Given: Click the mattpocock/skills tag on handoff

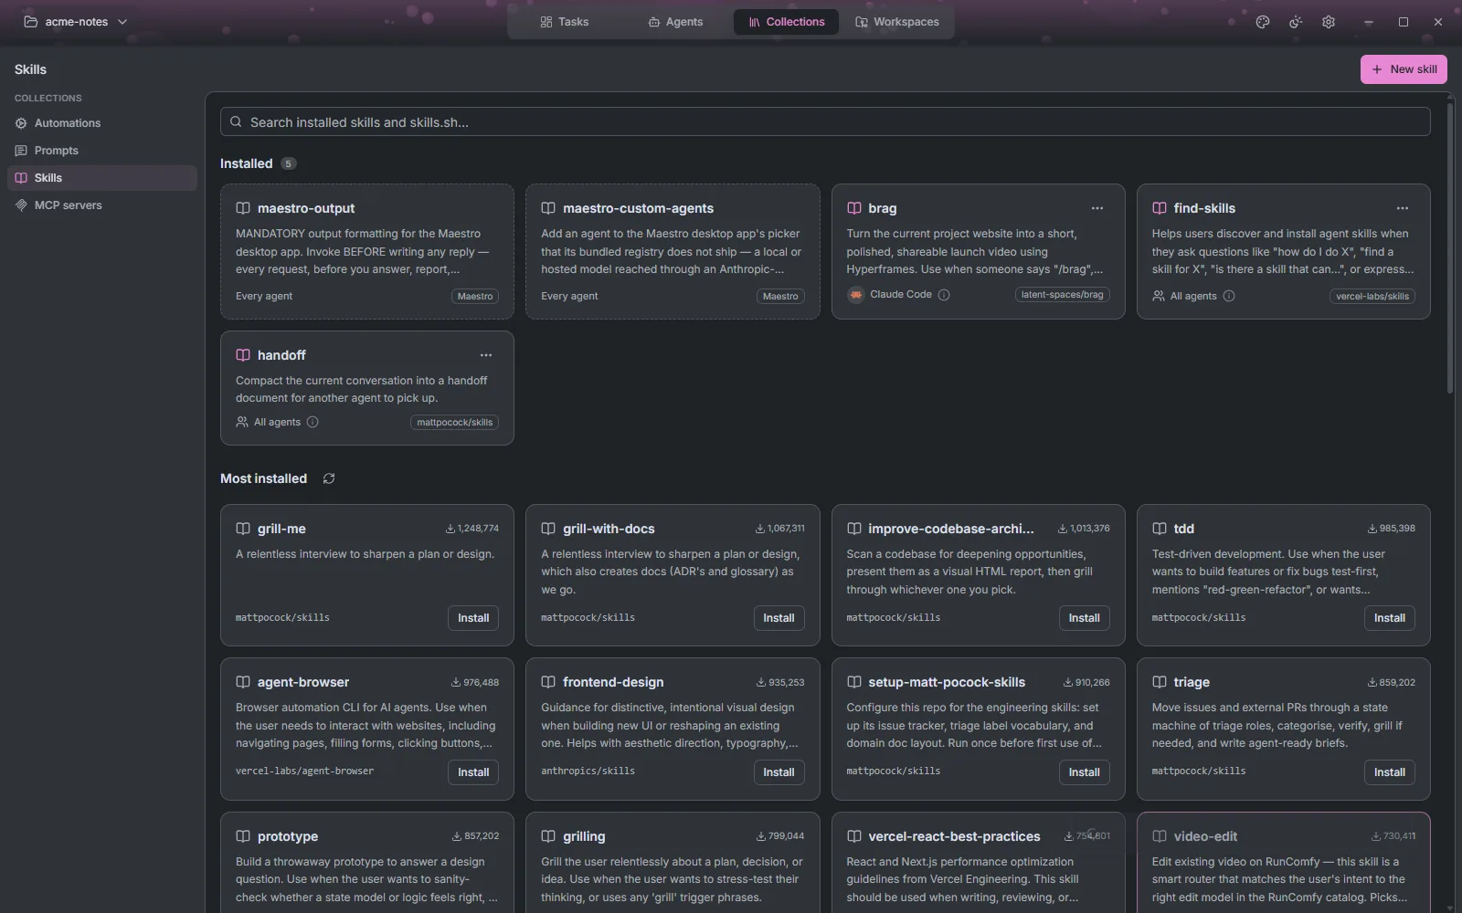Looking at the screenshot, I should click(455, 422).
